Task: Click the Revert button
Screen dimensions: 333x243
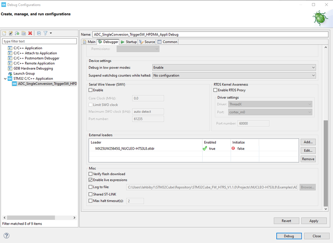Action: (x=286, y=221)
